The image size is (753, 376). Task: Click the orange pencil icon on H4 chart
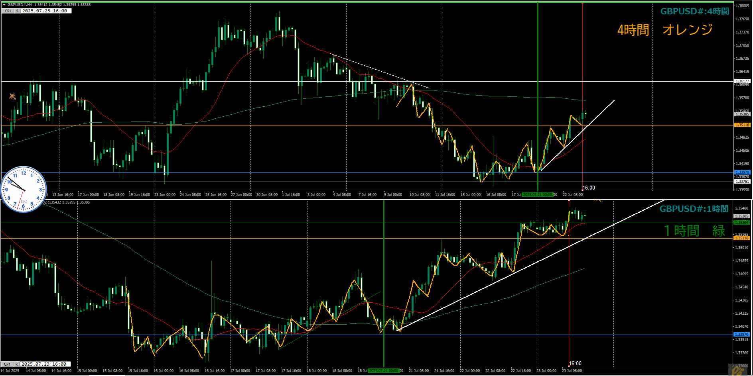pos(12,96)
